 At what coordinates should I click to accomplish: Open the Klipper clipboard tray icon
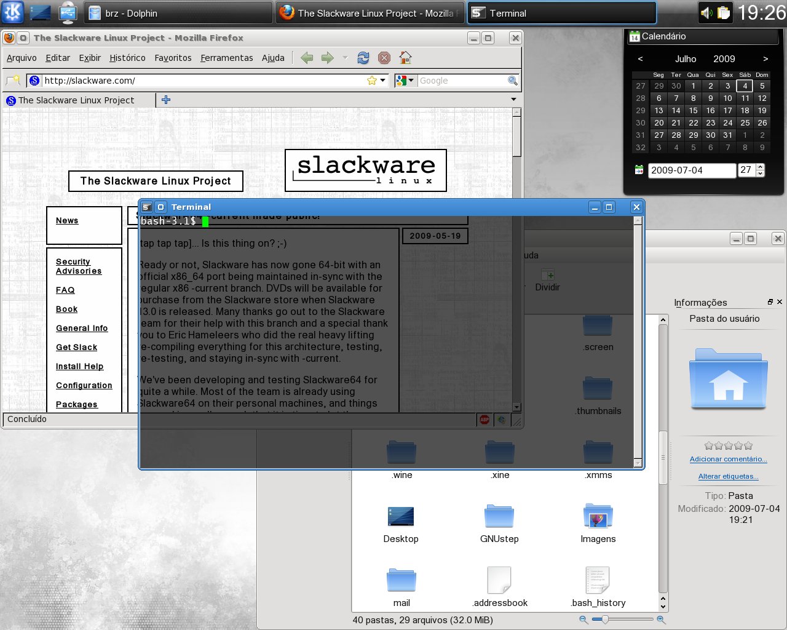point(724,13)
